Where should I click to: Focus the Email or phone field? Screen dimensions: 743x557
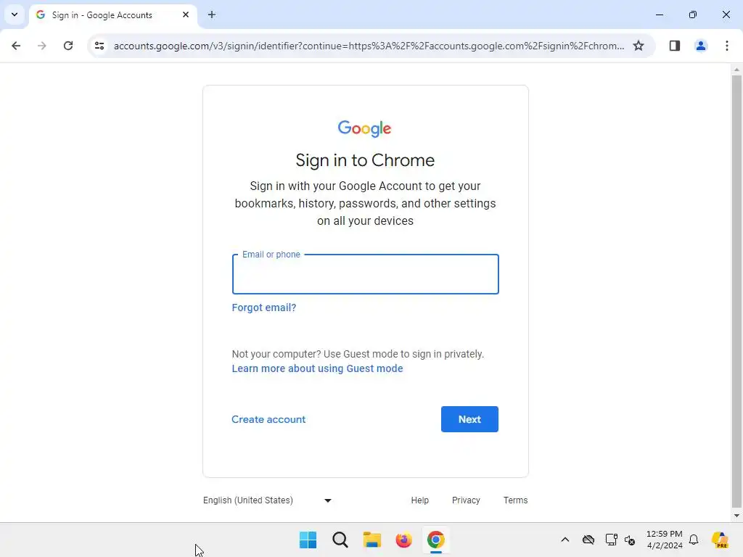tap(366, 274)
